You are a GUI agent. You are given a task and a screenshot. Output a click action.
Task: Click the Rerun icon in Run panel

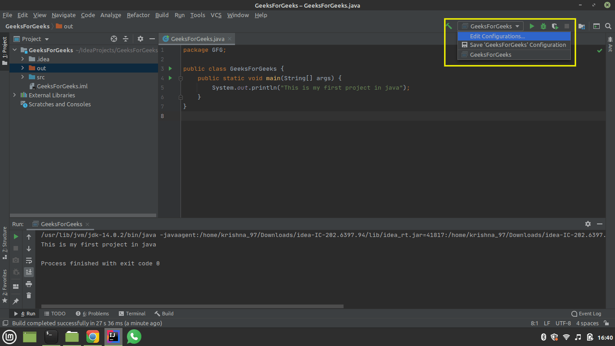pos(16,237)
